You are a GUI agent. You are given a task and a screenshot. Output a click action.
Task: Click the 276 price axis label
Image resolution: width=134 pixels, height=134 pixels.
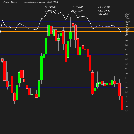coord(126,36)
